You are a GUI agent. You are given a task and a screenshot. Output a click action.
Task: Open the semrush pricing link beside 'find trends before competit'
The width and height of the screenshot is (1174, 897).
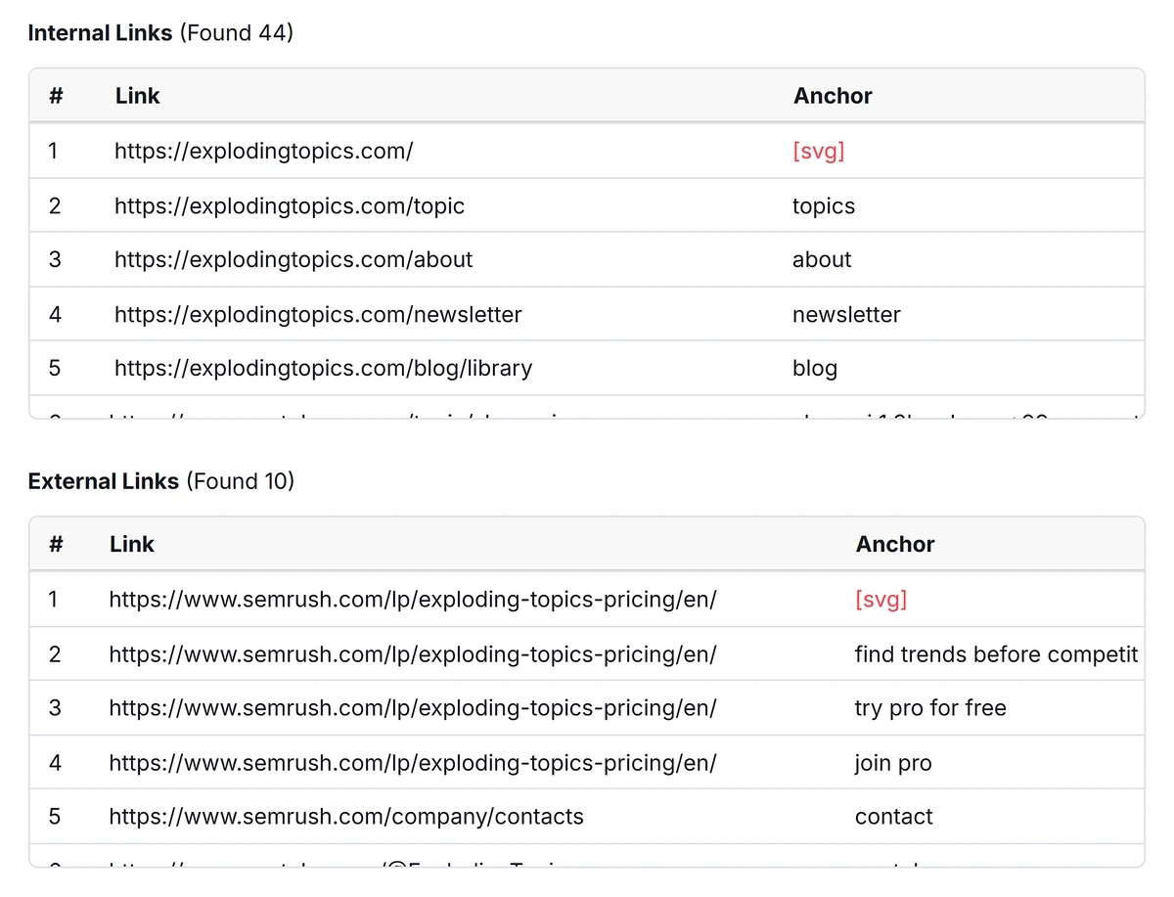click(x=413, y=653)
